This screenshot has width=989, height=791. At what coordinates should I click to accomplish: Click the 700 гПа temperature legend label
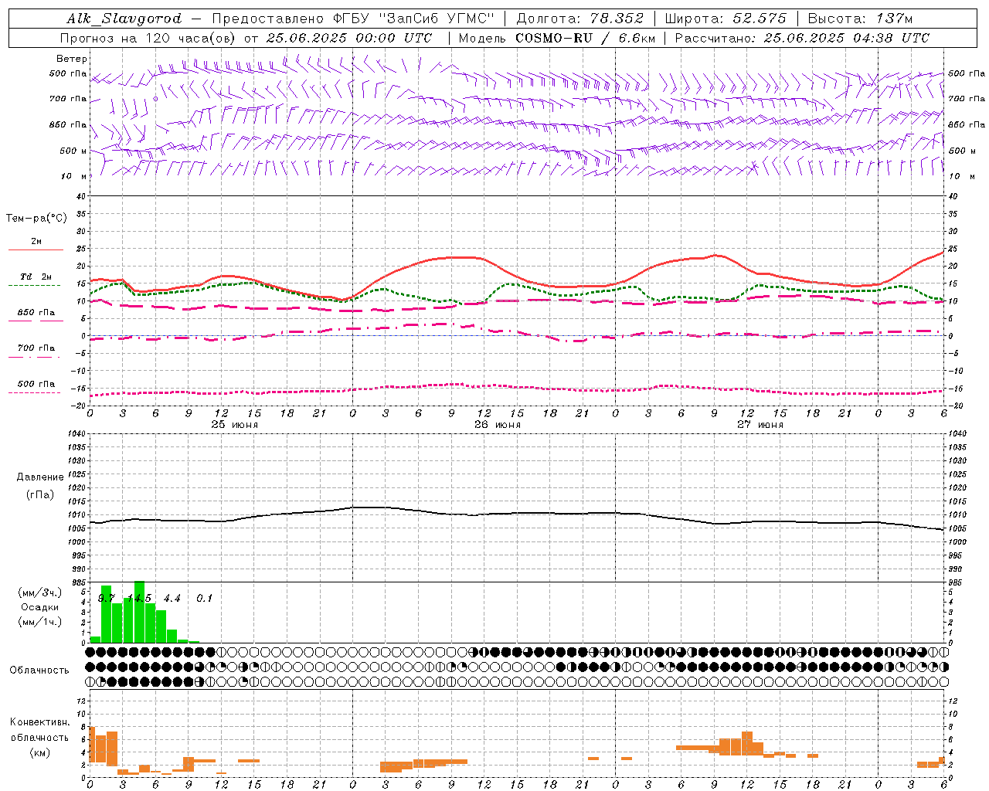click(36, 348)
